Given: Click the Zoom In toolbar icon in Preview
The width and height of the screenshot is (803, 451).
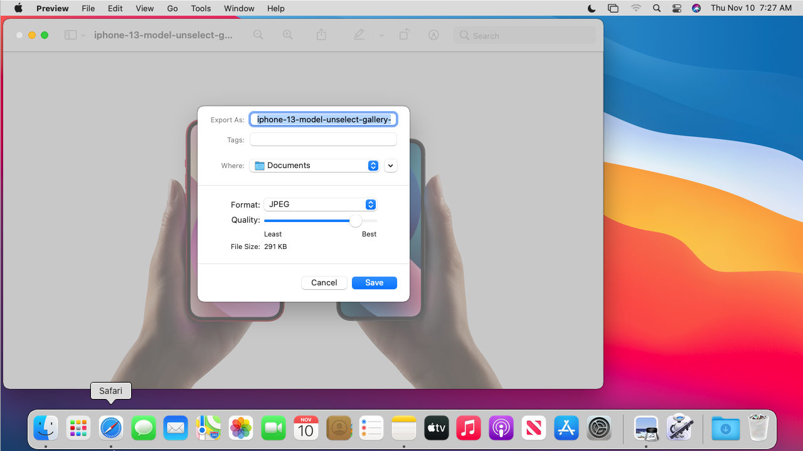Looking at the screenshot, I should click(288, 35).
